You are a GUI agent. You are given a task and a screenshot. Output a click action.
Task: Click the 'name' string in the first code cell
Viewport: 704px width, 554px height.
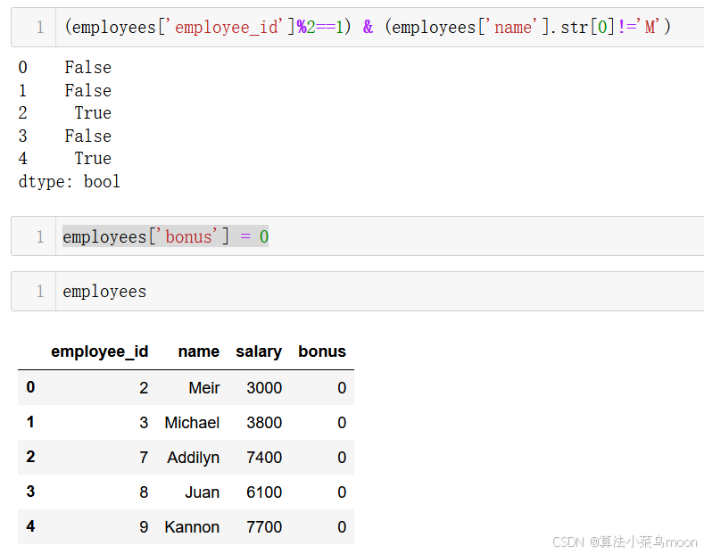511,28
